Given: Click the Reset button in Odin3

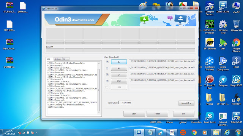Looking at the screenshot, I should [x=157, y=114].
